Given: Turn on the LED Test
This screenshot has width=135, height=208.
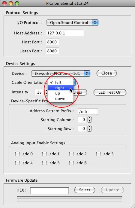Looking at the screenshot, I should coord(110,92).
